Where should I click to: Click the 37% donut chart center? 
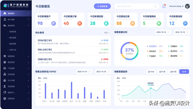pos(130,51)
